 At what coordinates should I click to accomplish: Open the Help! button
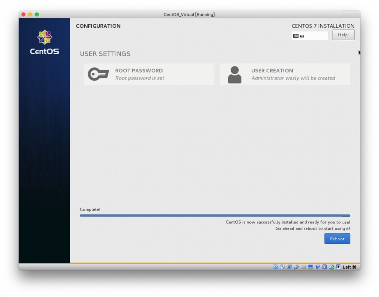tap(343, 35)
